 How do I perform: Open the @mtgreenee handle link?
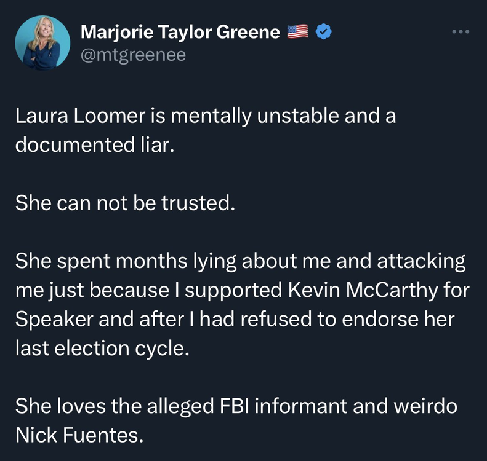tap(134, 55)
